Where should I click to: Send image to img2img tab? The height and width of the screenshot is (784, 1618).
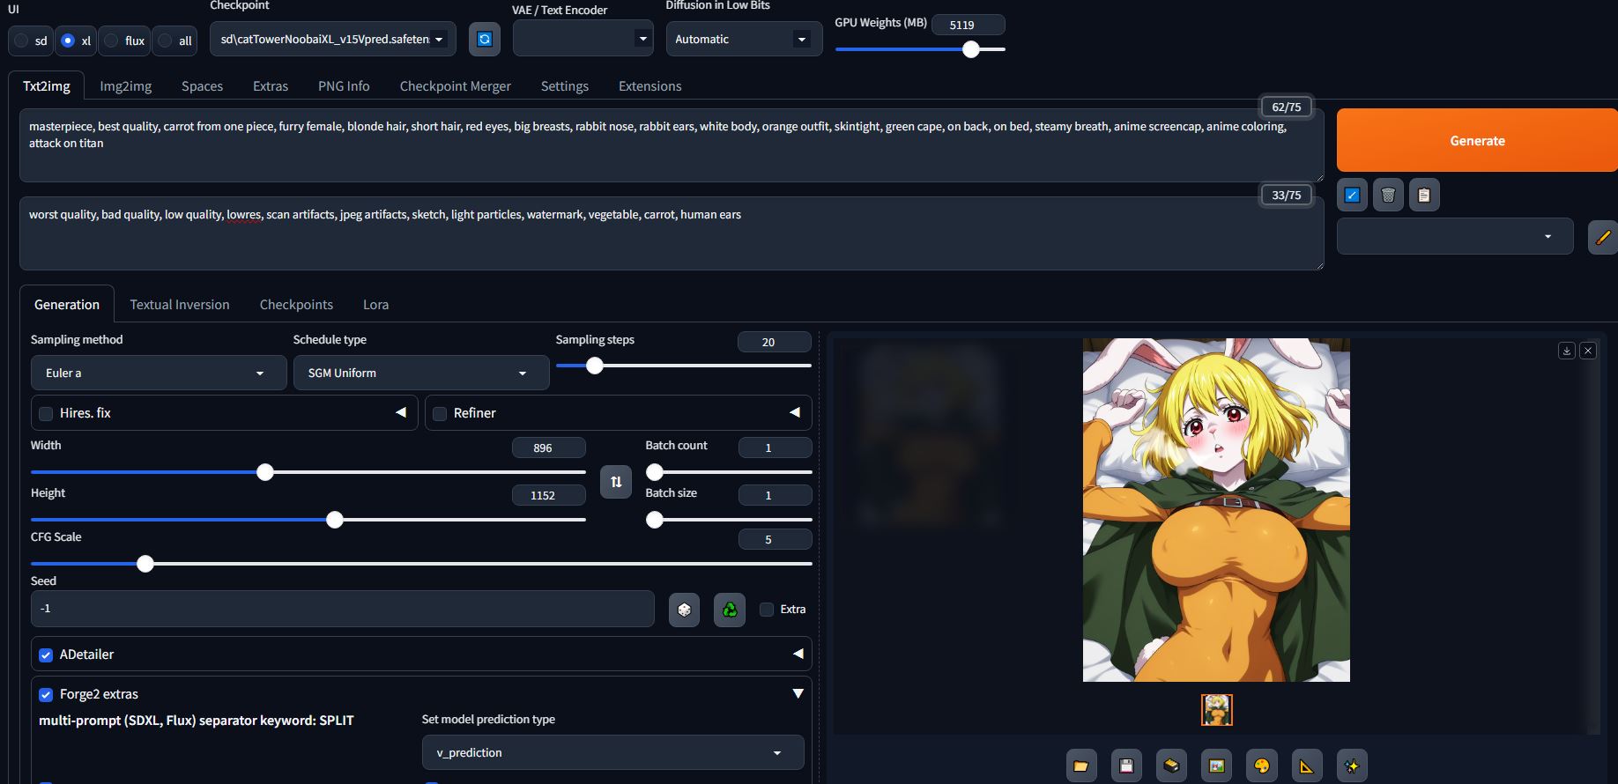1216,766
